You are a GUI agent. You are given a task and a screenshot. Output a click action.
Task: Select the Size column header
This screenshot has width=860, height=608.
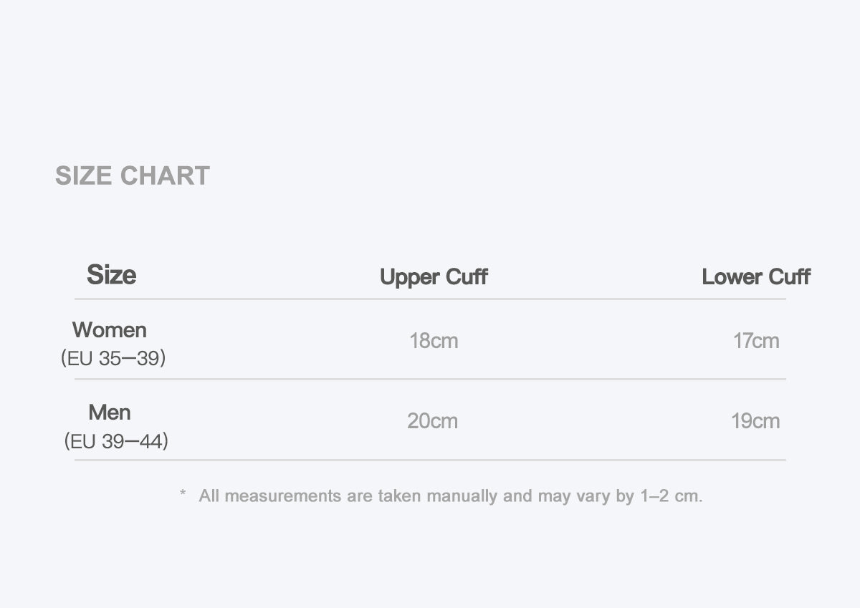pyautogui.click(x=111, y=274)
